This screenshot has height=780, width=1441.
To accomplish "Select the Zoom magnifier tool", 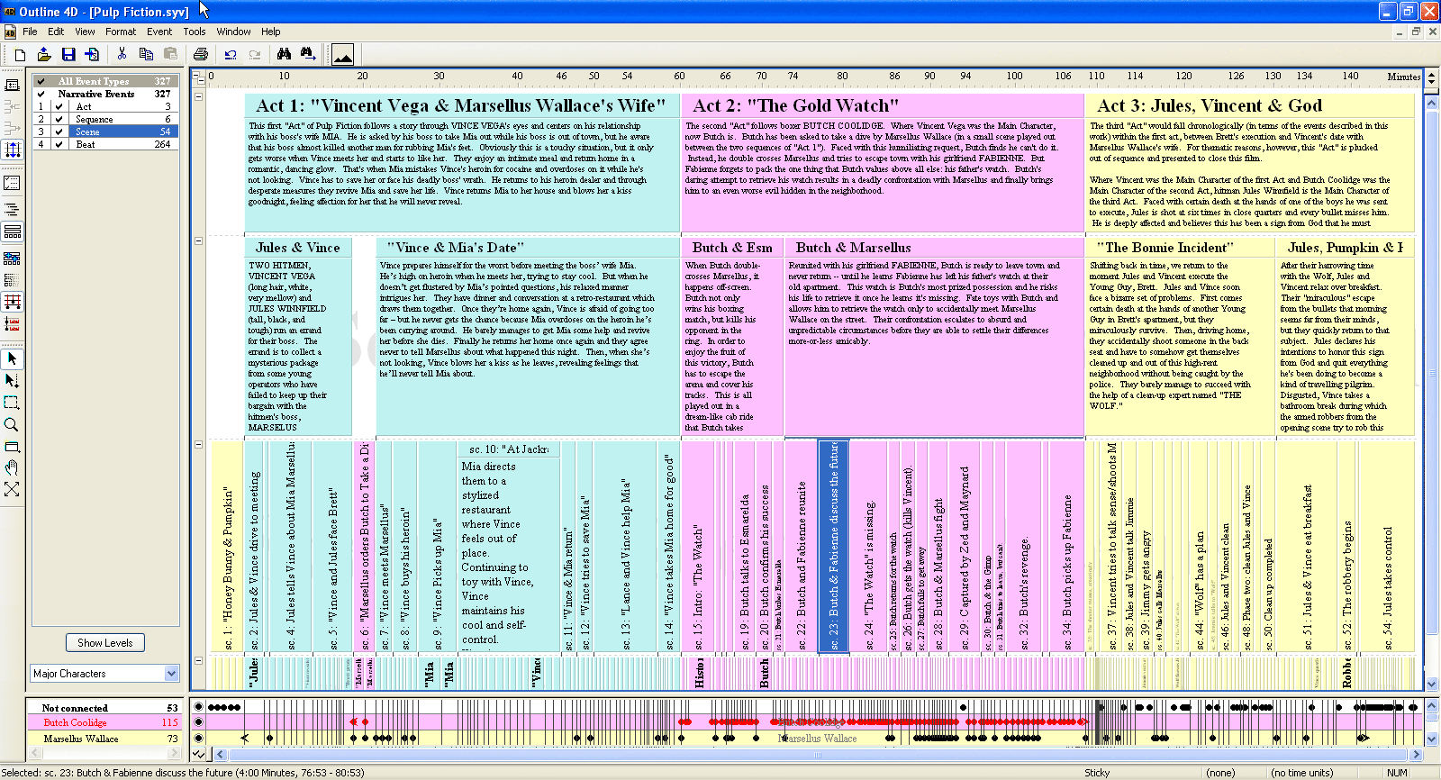I will [x=12, y=424].
